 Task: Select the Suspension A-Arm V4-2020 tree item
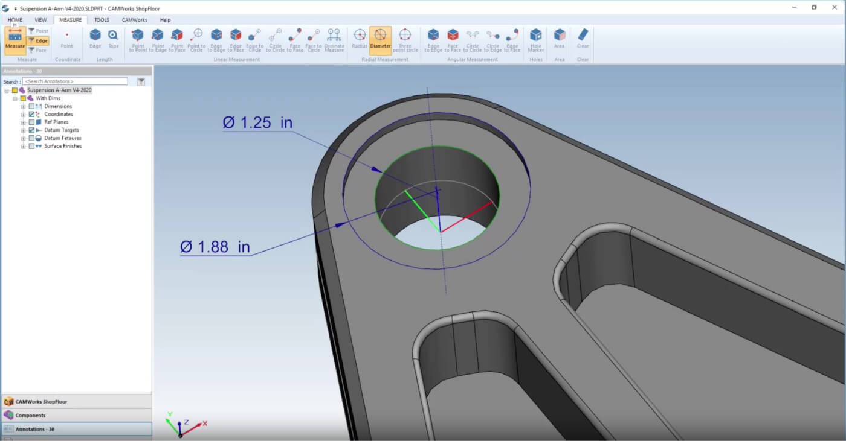click(x=59, y=90)
